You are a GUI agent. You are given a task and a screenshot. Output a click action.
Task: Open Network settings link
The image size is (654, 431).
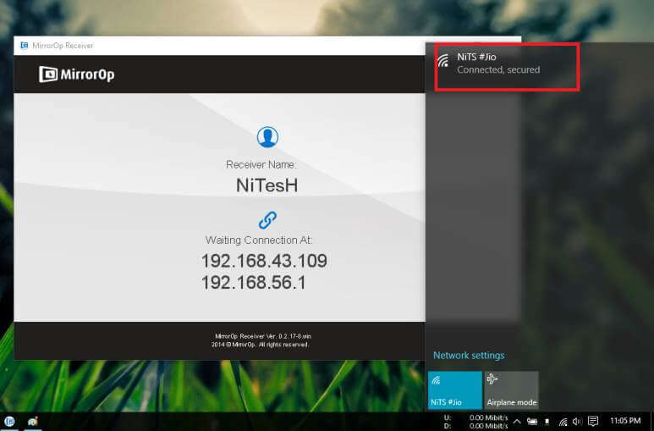pos(469,356)
